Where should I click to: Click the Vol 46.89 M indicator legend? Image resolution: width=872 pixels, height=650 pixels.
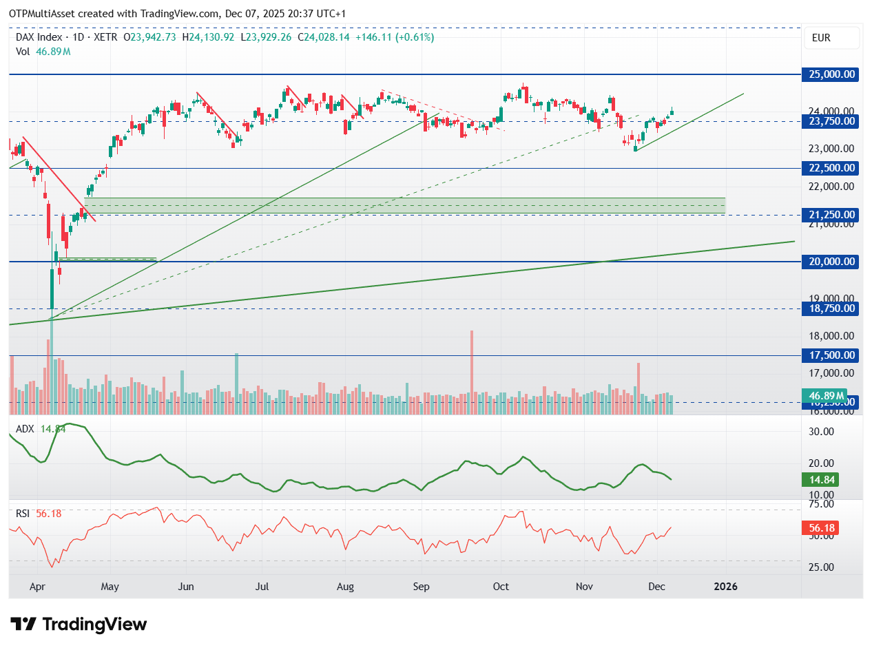(x=43, y=52)
